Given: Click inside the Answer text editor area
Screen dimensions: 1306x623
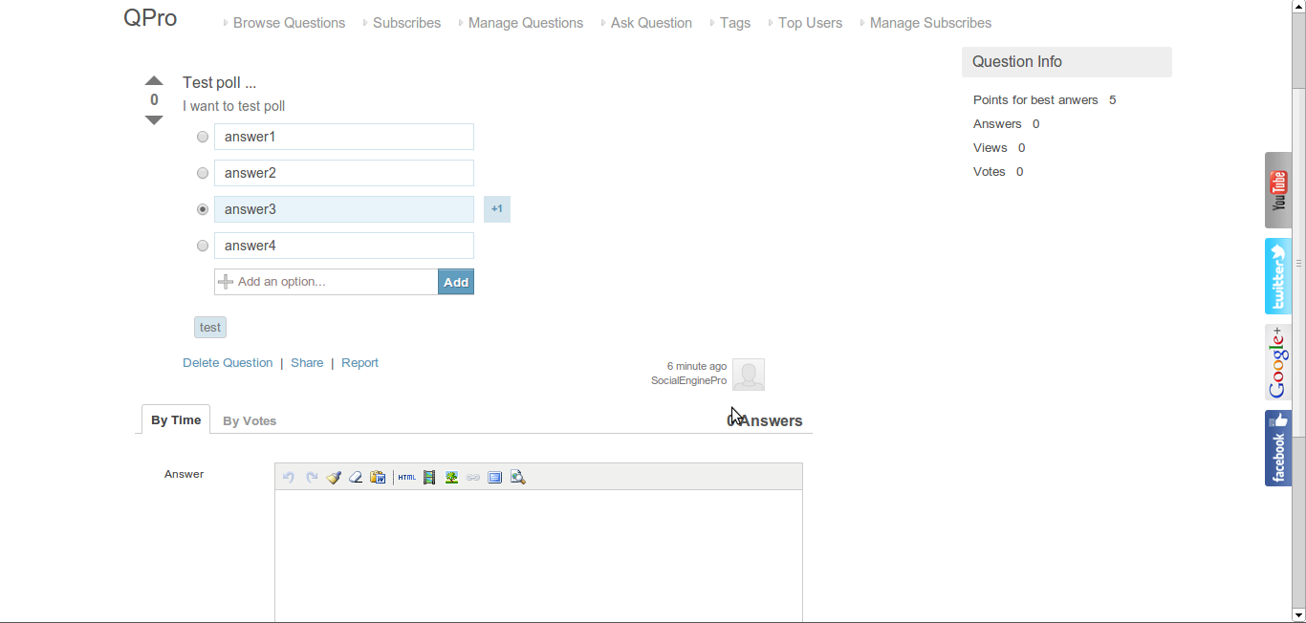Looking at the screenshot, I should (538, 556).
